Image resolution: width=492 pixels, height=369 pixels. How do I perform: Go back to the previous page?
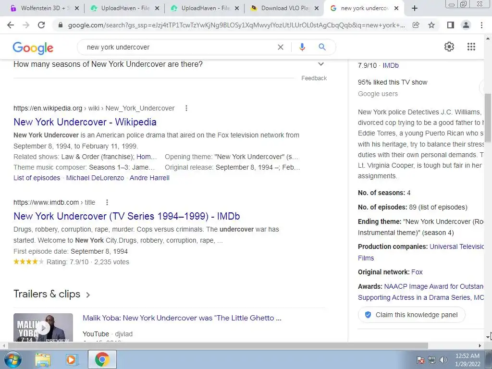click(11, 25)
